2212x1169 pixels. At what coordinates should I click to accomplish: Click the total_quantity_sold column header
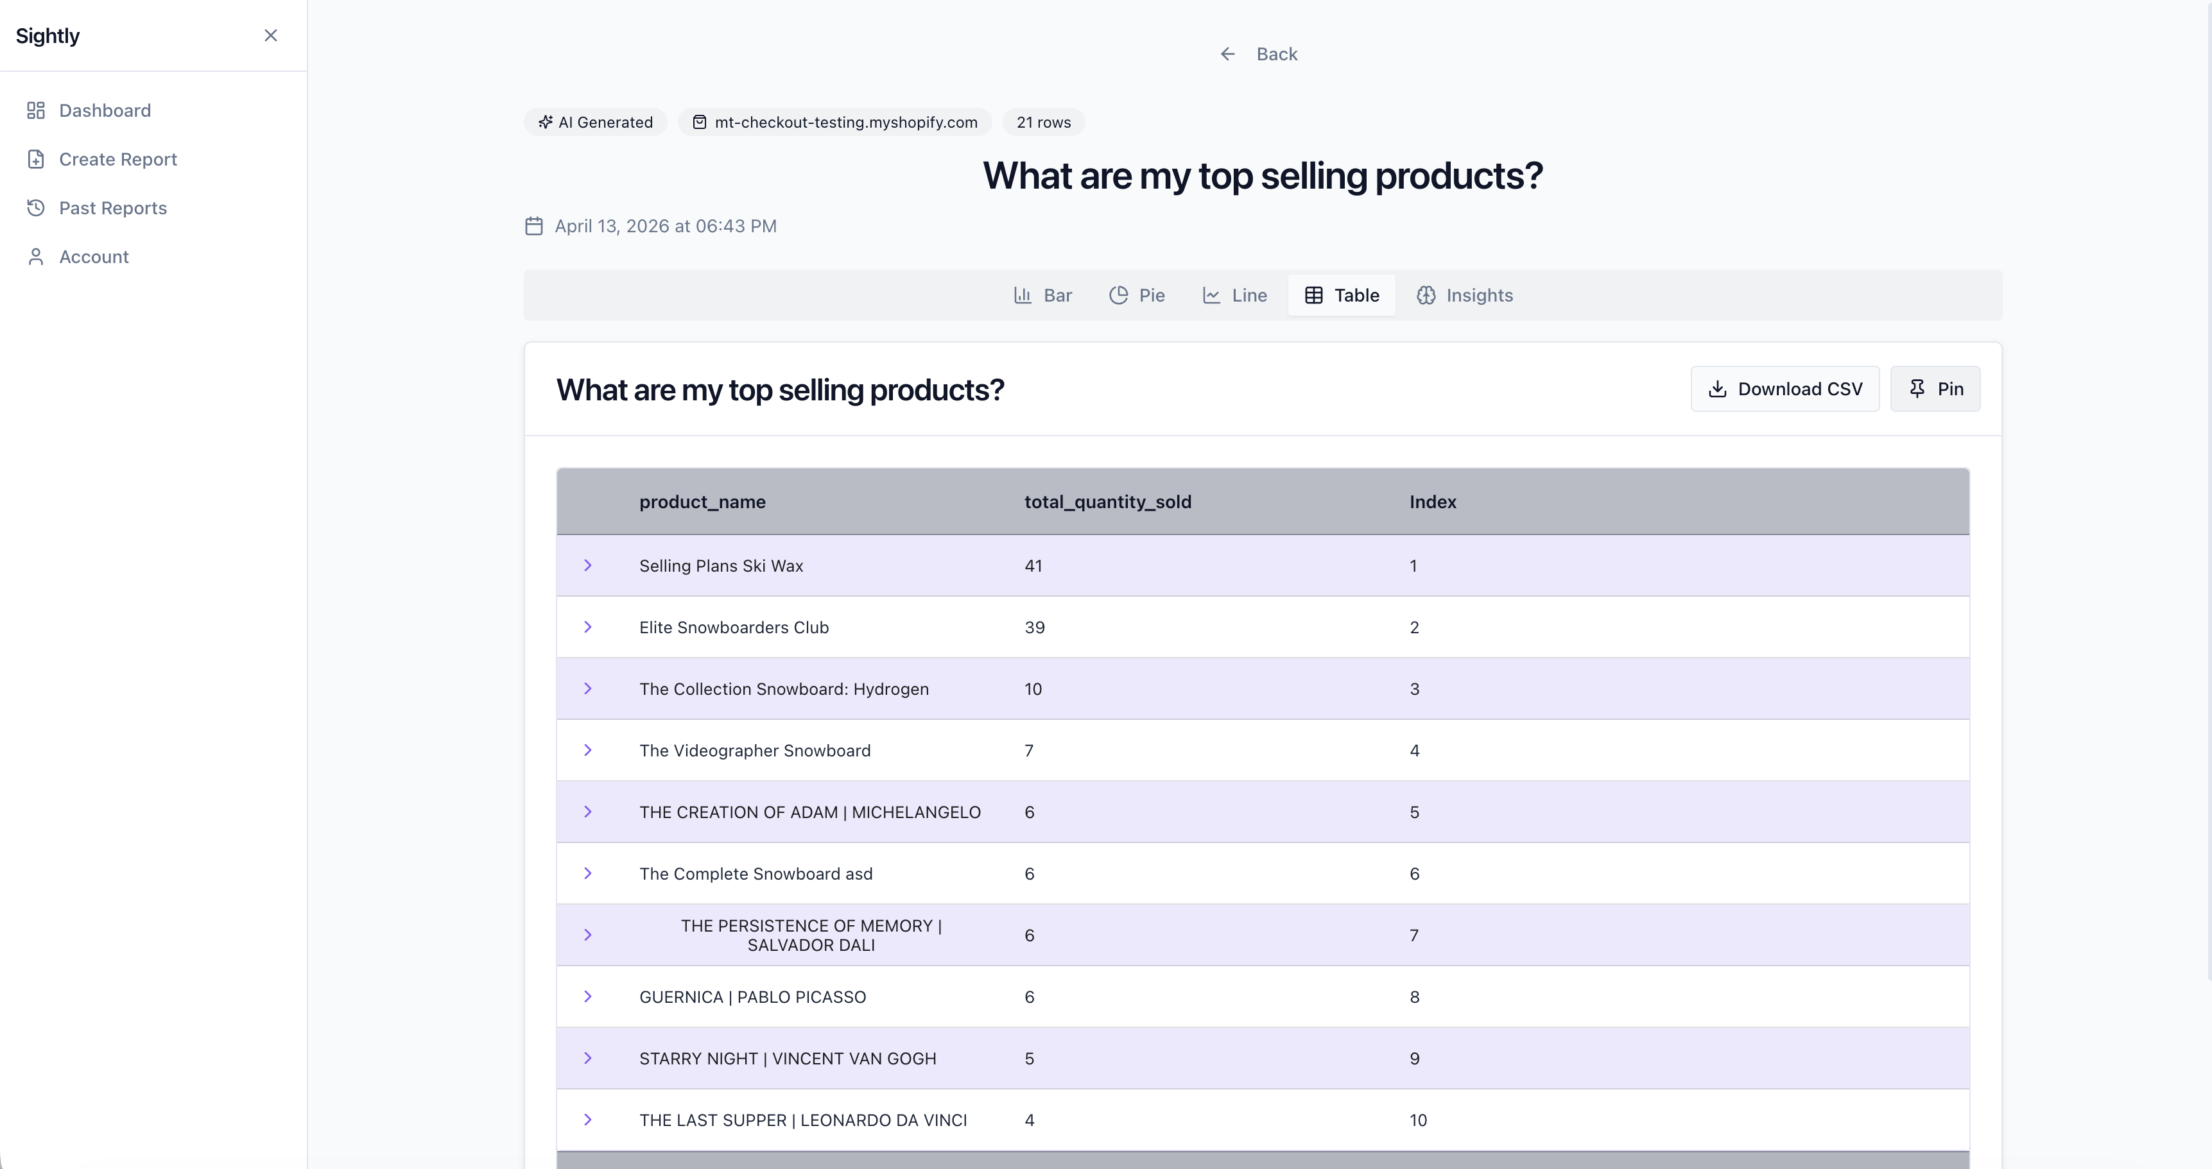pos(1108,502)
